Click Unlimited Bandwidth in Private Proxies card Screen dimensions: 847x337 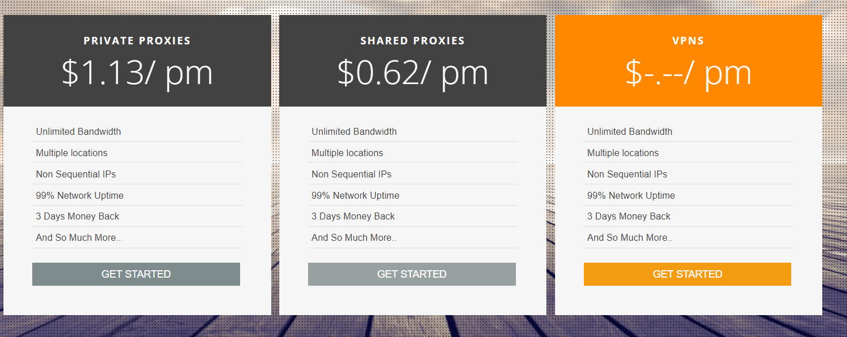tap(78, 131)
